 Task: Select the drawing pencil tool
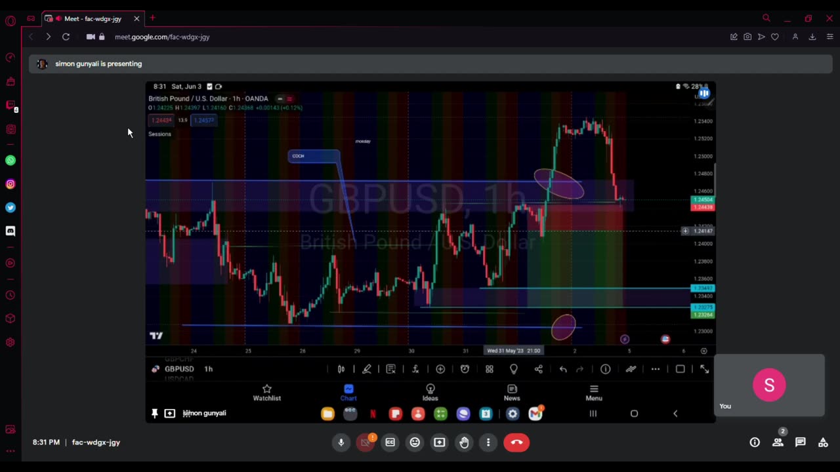pos(367,369)
